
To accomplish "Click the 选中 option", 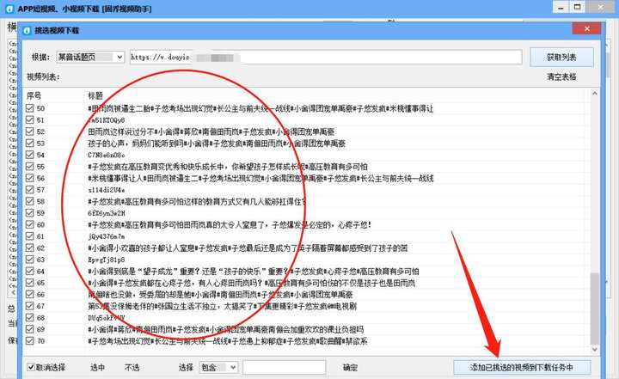I will click(97, 368).
